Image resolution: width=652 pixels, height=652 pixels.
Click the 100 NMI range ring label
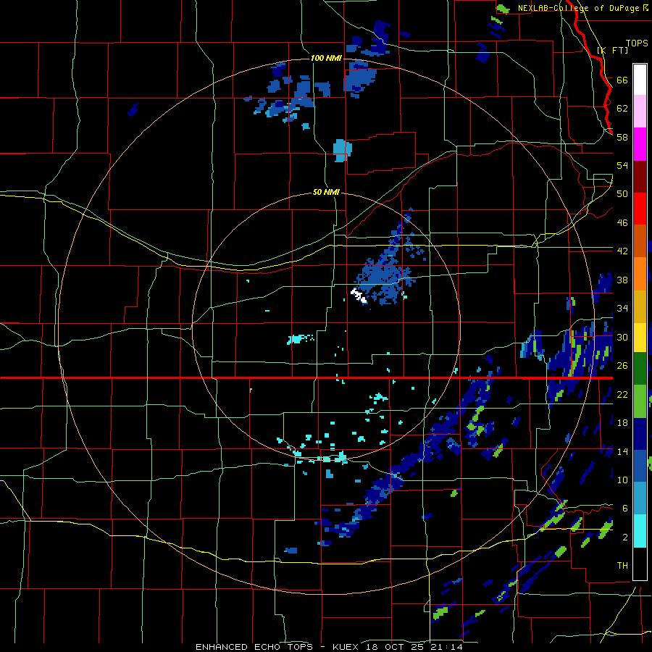coord(327,58)
